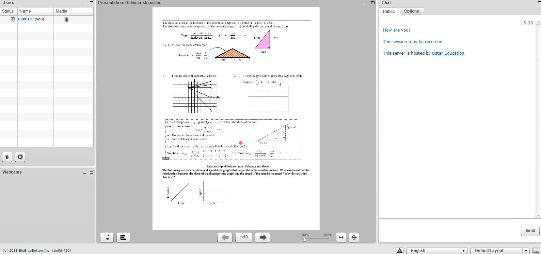Minimize the Users panel
This screenshot has height=254, width=541.
coord(85,3)
